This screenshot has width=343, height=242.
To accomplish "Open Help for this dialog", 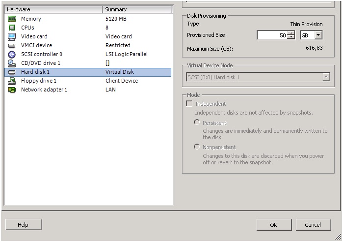I will coord(23,225).
